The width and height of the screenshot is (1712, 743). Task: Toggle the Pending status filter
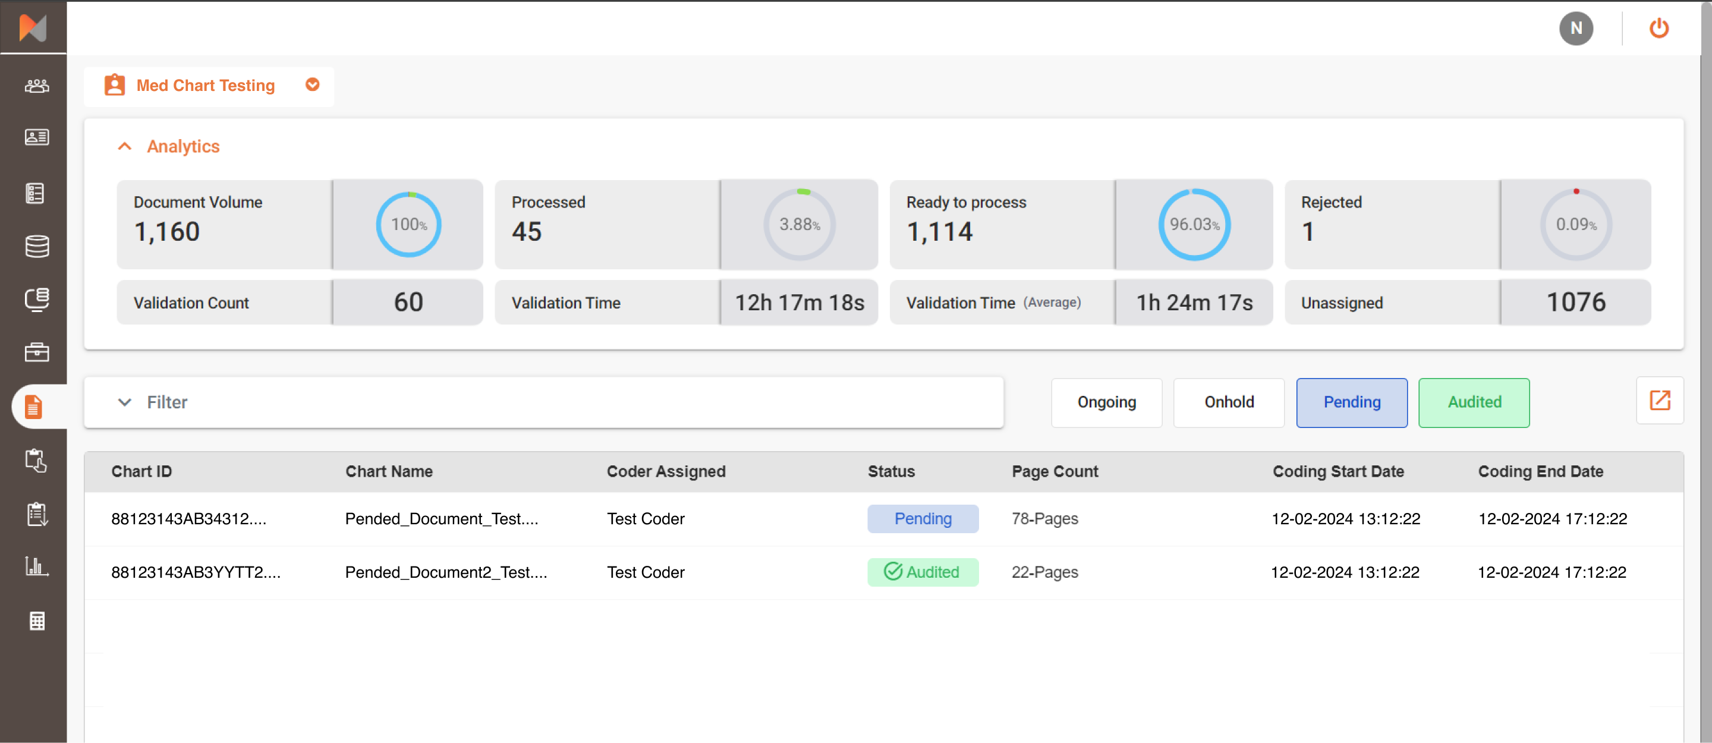coord(1352,402)
